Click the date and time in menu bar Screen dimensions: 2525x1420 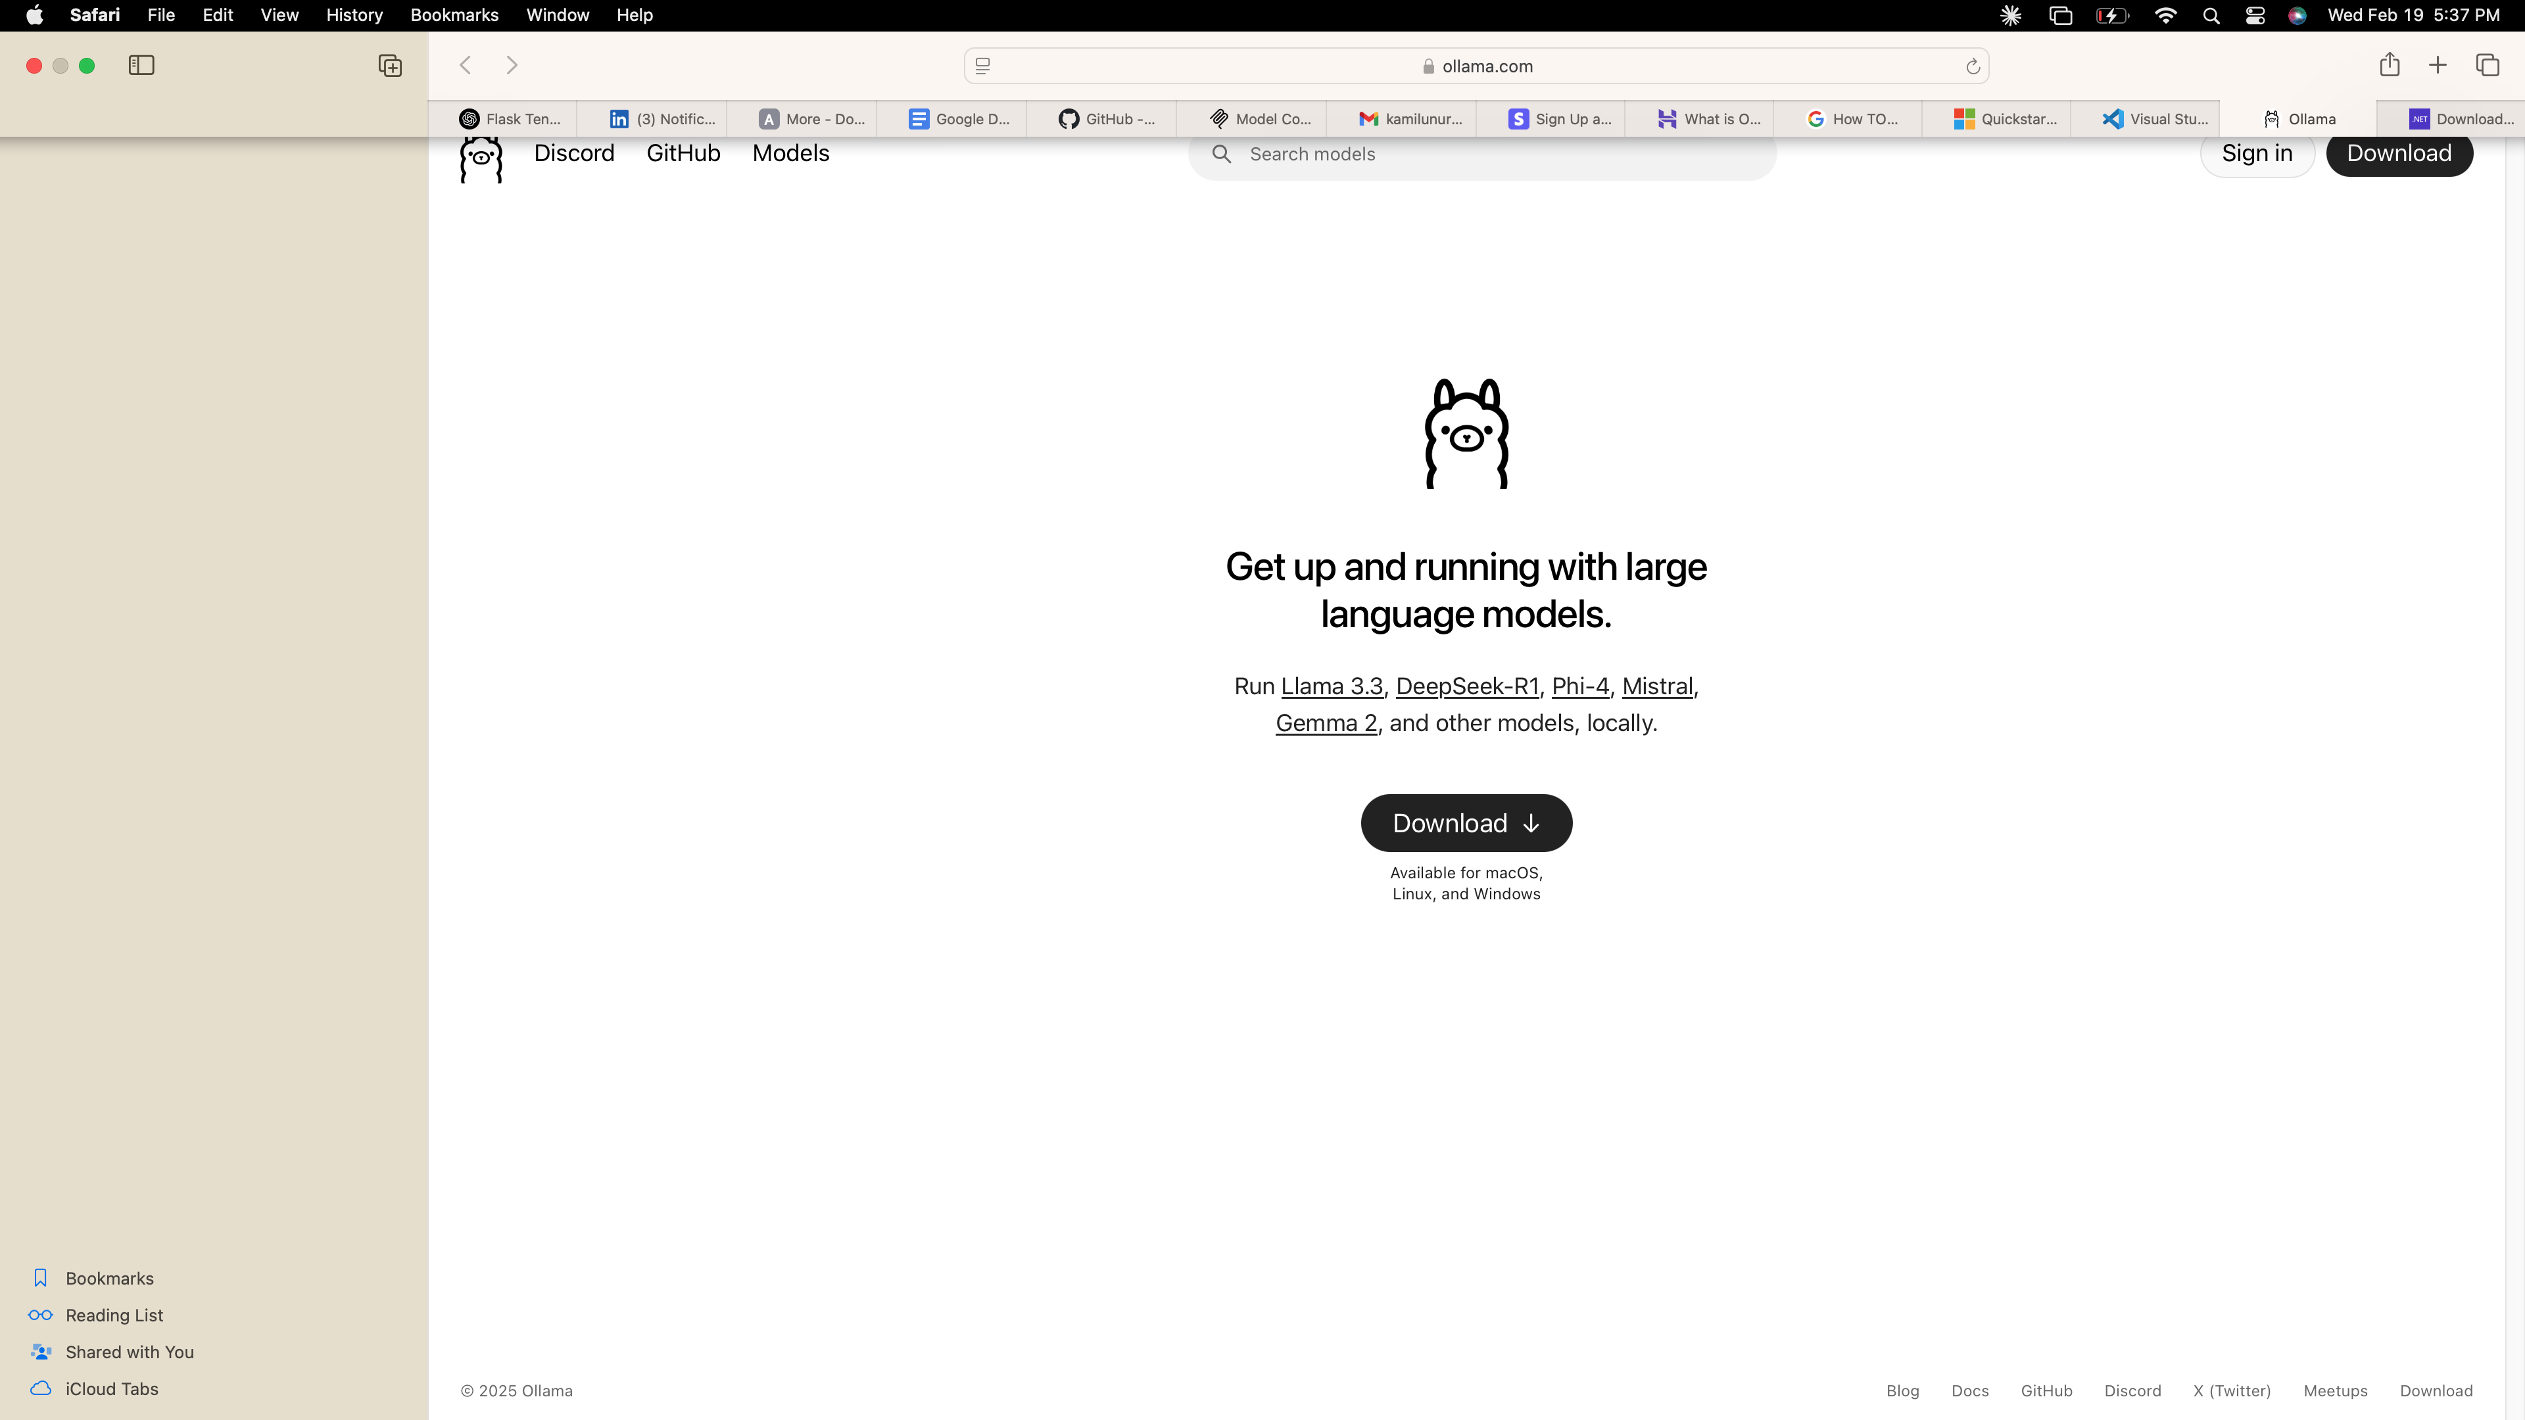(2413, 14)
